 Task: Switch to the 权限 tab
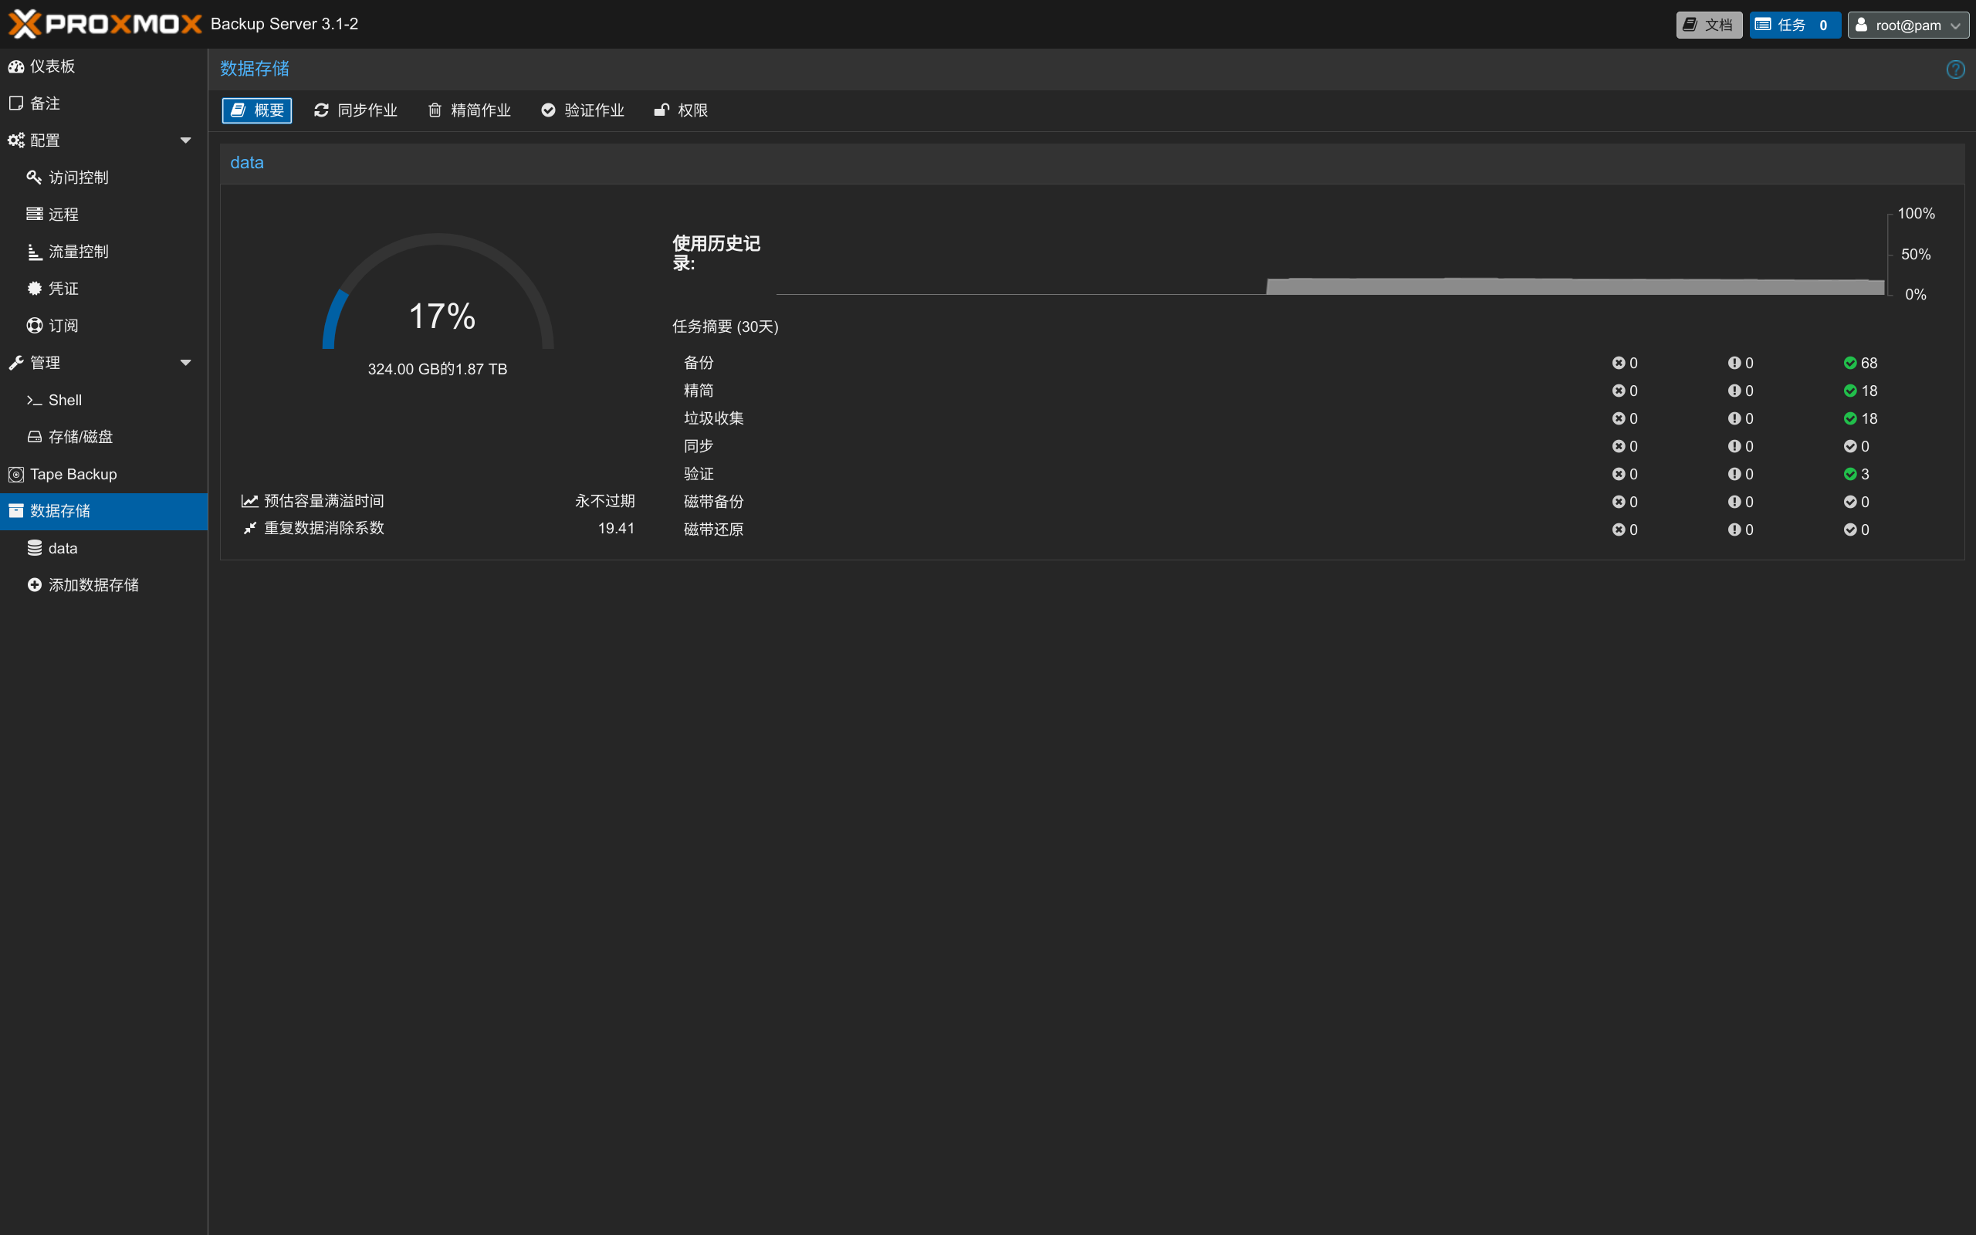point(681,110)
